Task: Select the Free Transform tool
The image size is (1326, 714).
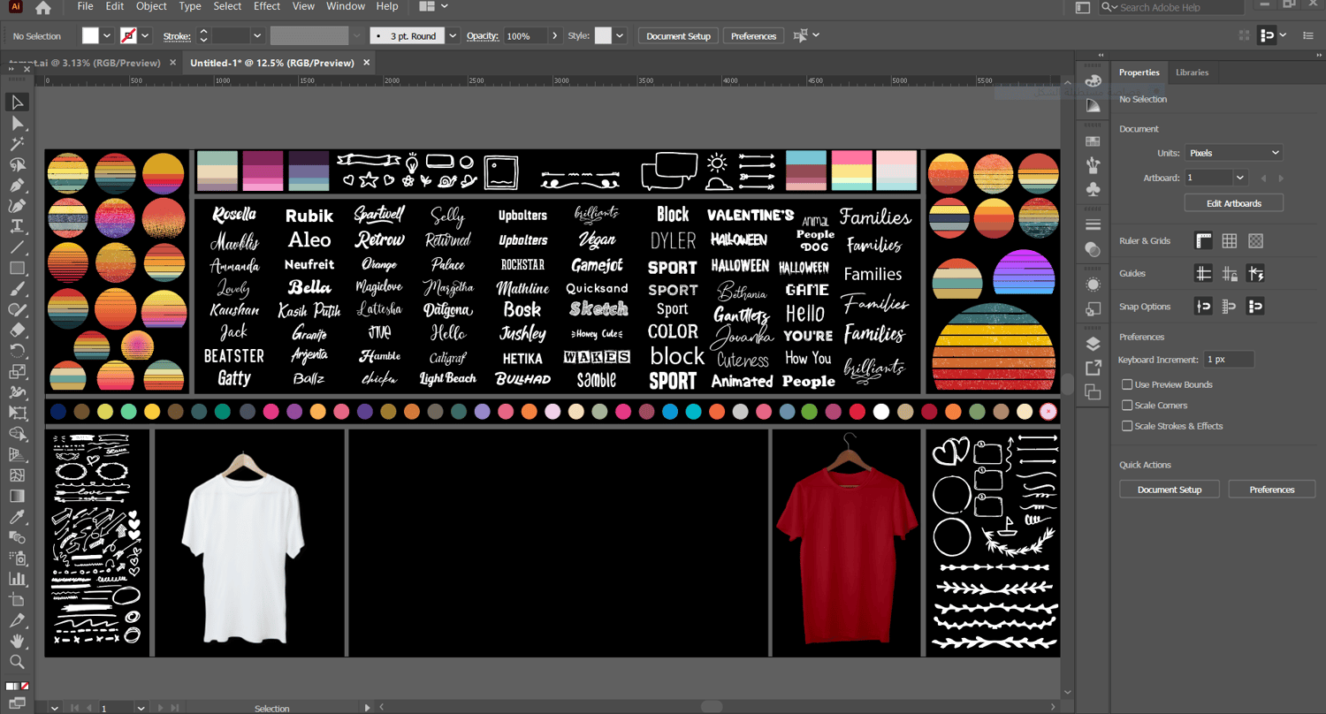Action: point(17,413)
